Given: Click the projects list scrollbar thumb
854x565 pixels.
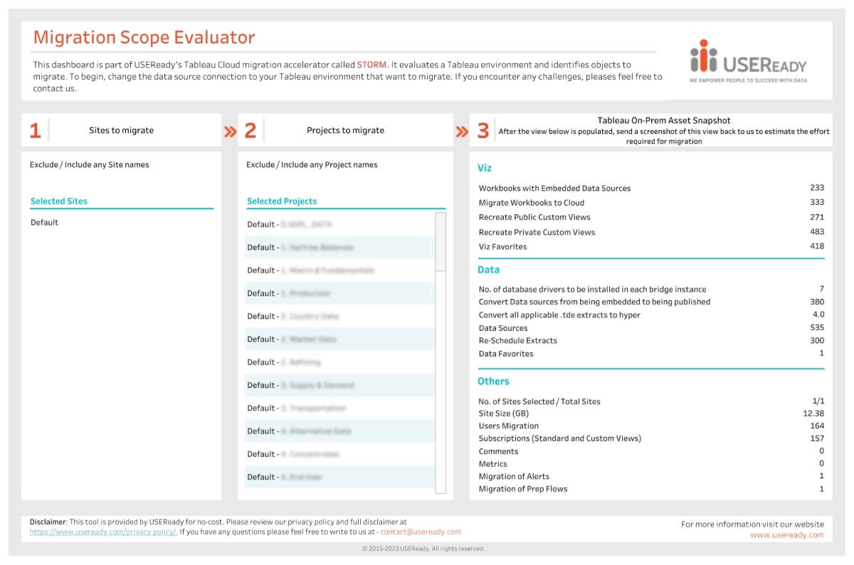Looking at the screenshot, I should click(441, 241).
